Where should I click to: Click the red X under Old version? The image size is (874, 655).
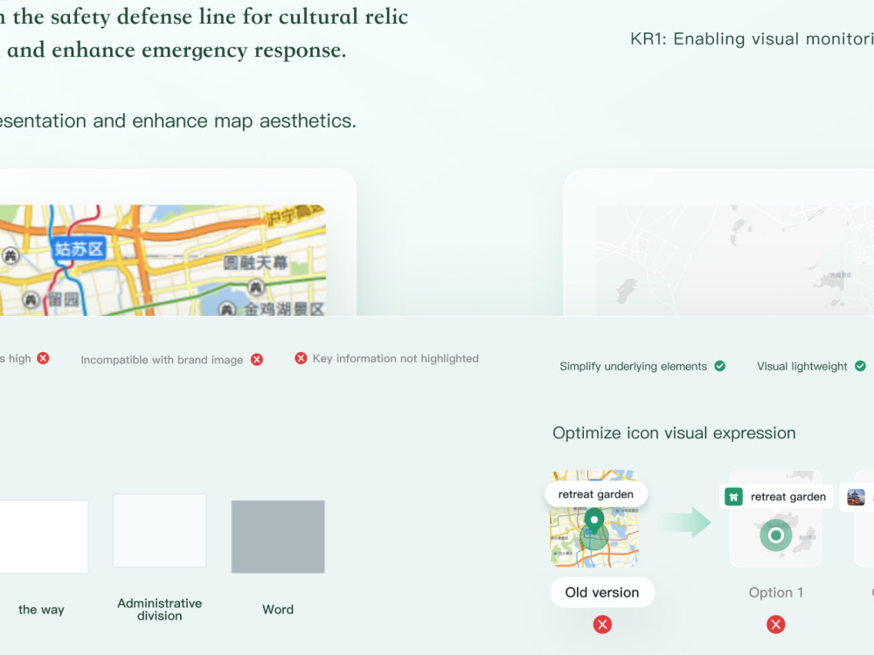pos(602,624)
